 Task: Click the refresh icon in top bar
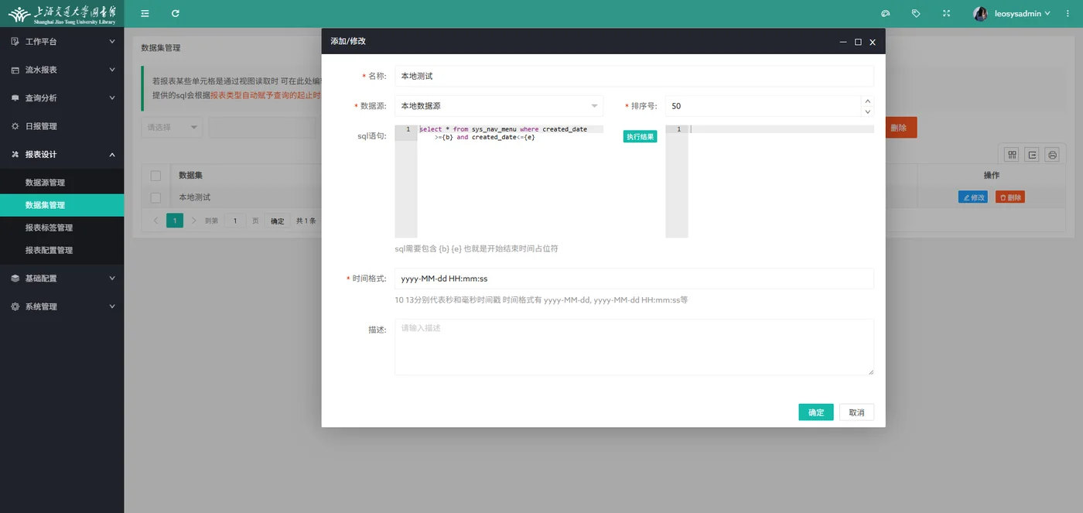tap(176, 13)
